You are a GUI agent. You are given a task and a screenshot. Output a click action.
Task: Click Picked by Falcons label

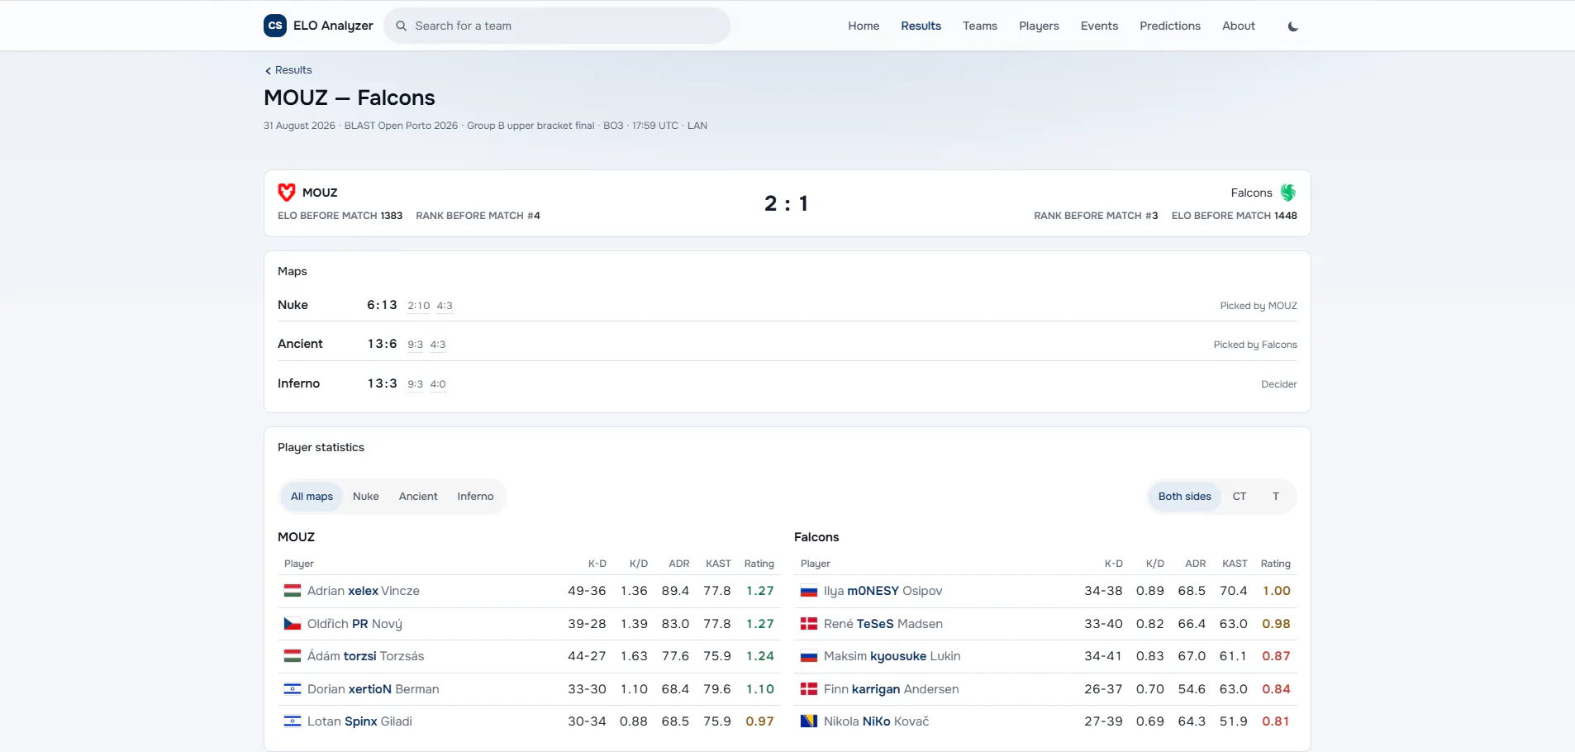coord(1255,345)
